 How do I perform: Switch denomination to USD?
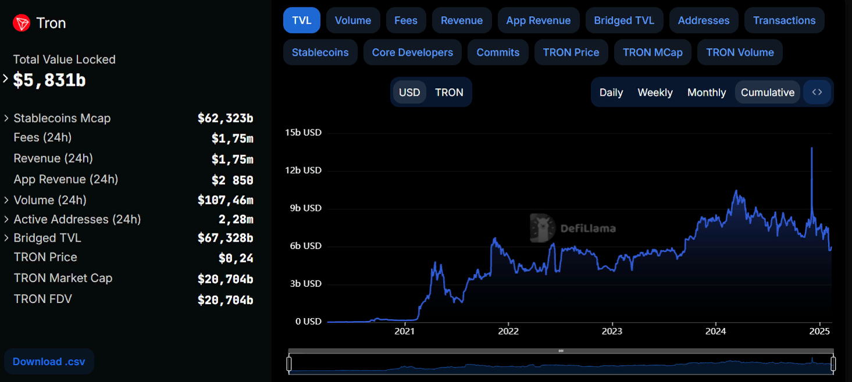tap(409, 92)
